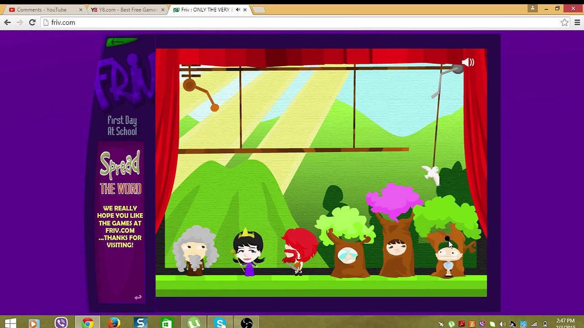584x328 pixels.
Task: Open the Windows Start menu
Action: click(x=10, y=323)
